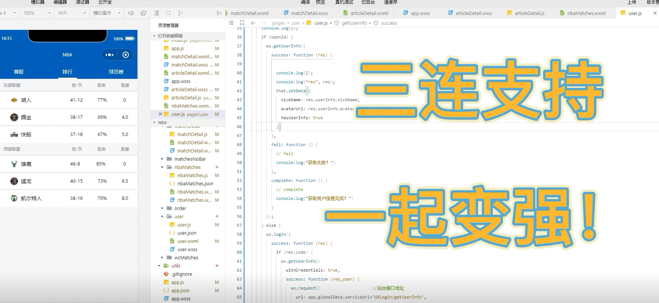Open the source control branch icon
The height and width of the screenshot is (303, 659).
pyautogui.click(x=180, y=13)
